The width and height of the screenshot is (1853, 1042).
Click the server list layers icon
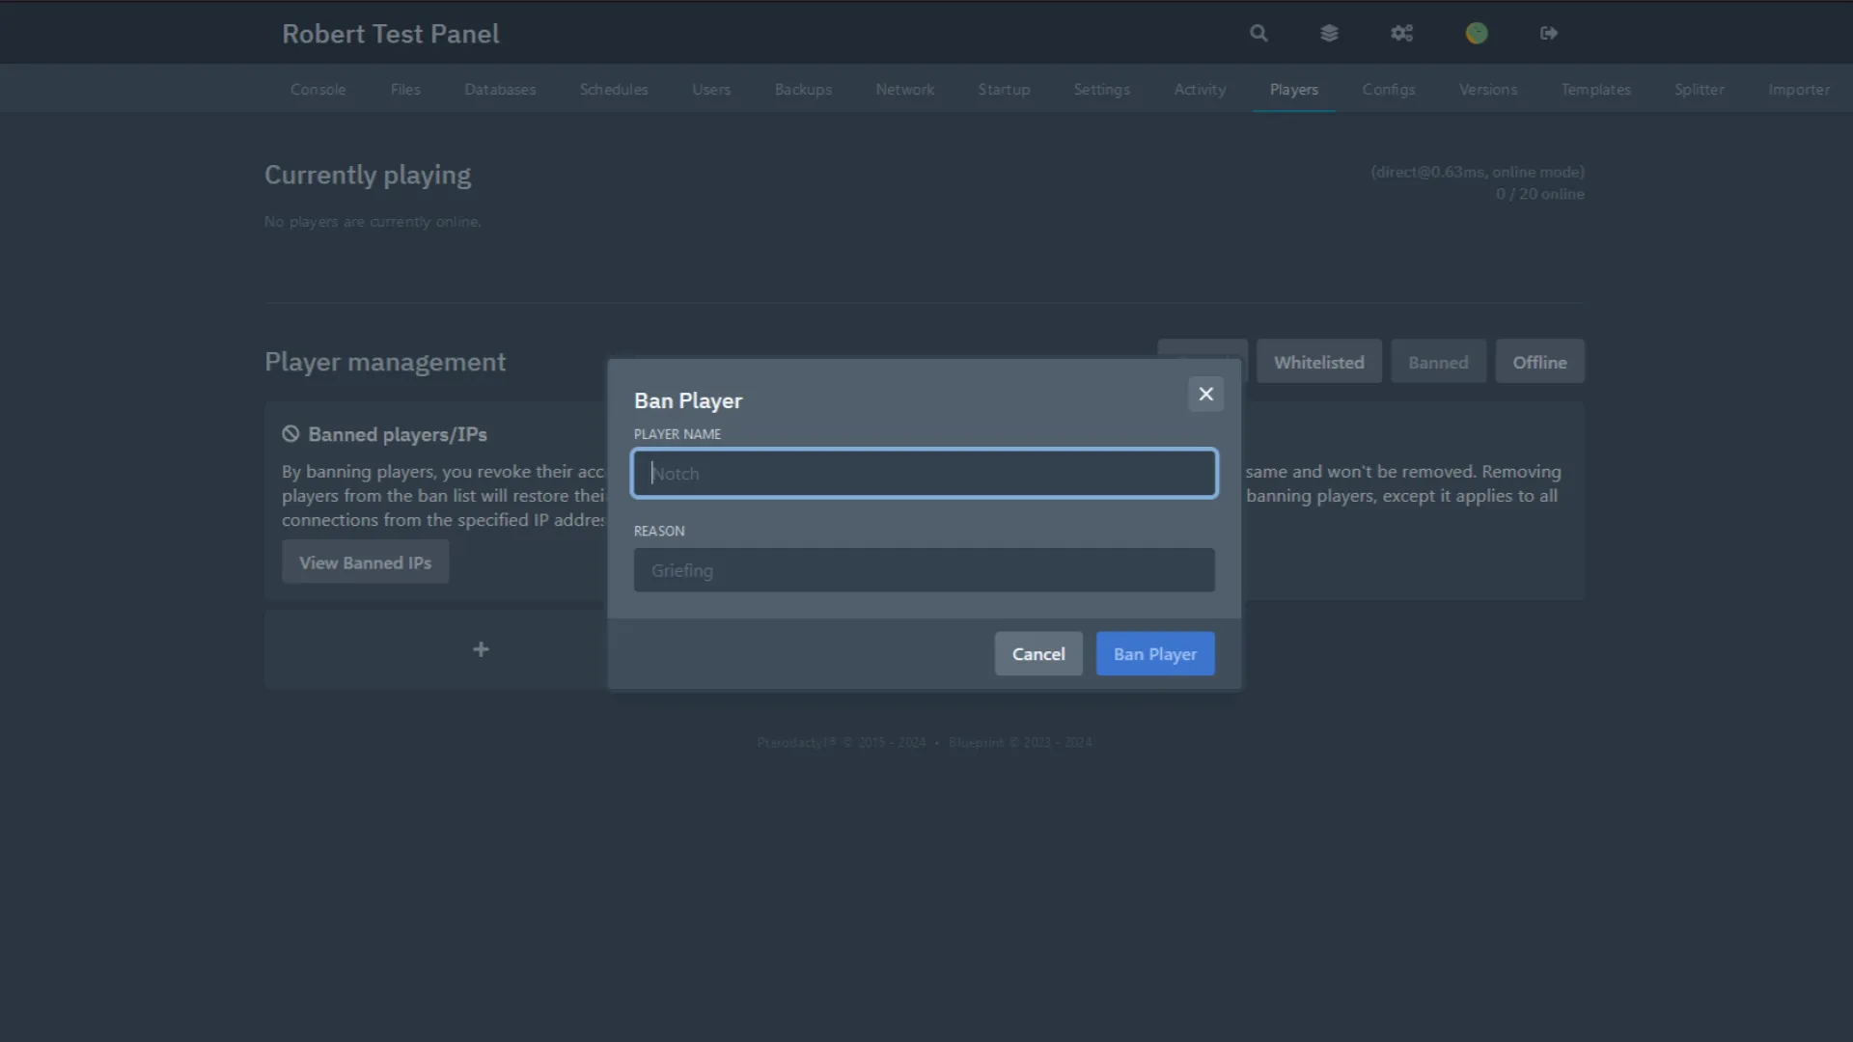[1330, 32]
